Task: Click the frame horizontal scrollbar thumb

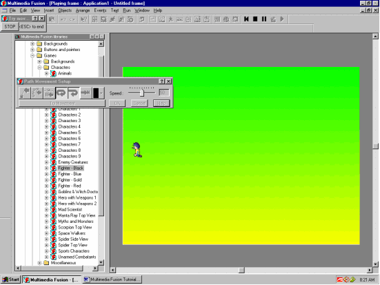Action: point(241,270)
